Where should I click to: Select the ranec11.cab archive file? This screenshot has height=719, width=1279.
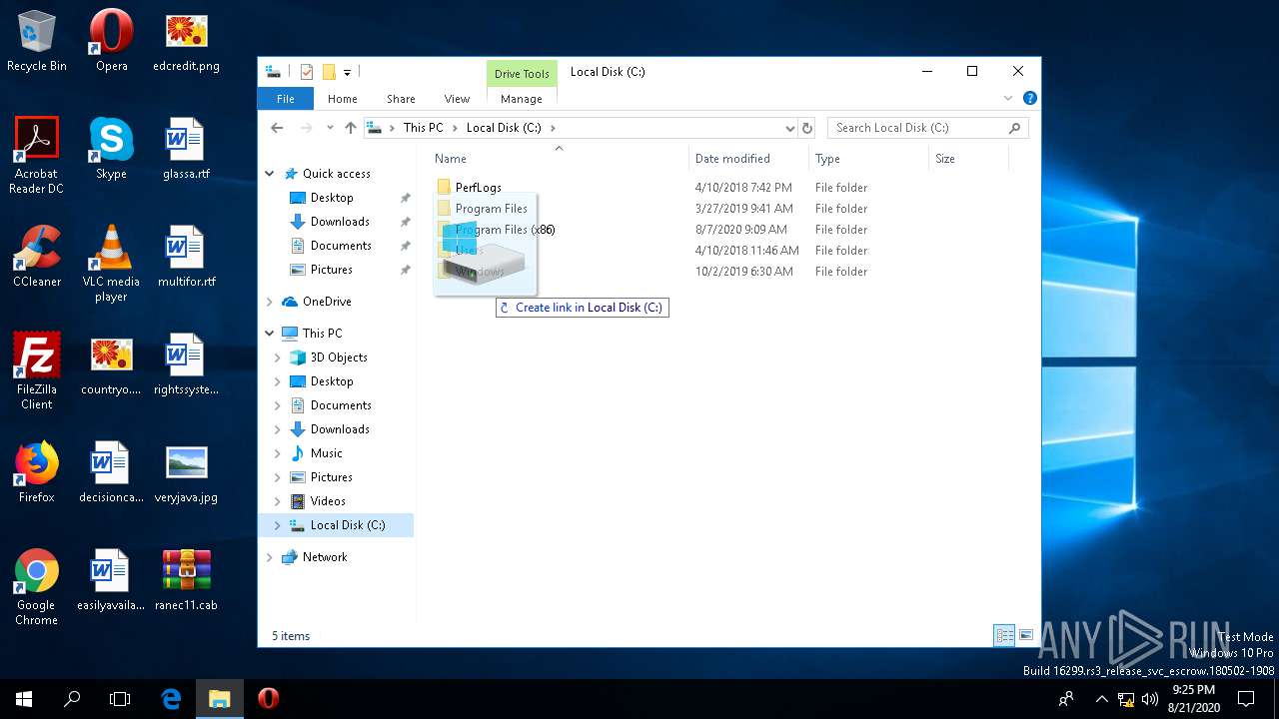[x=186, y=580]
